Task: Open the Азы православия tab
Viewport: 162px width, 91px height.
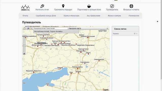Action: tap(93, 16)
